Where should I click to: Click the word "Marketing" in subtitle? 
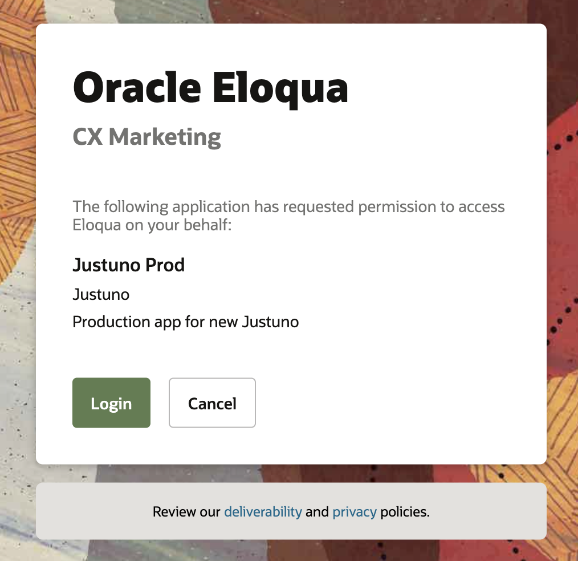165,137
